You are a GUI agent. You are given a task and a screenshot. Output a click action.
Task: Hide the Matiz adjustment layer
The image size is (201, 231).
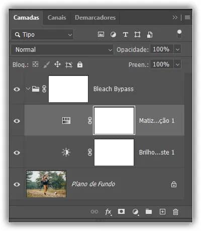17,121
